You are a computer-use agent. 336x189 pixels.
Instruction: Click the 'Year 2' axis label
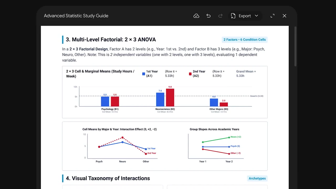229,161
